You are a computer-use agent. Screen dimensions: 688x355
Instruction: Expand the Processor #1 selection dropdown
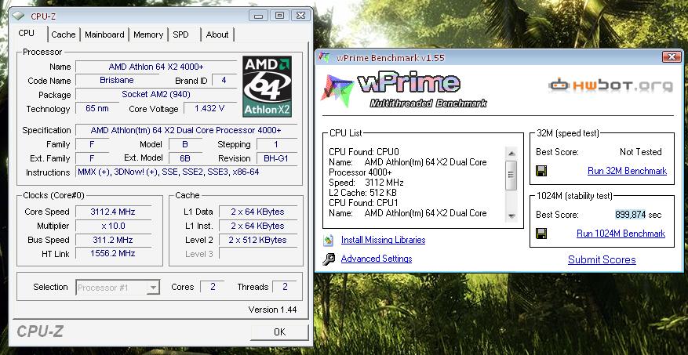[153, 288]
